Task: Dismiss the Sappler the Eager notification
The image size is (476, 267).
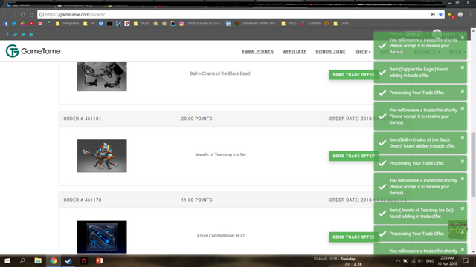Action: pyautogui.click(x=463, y=67)
